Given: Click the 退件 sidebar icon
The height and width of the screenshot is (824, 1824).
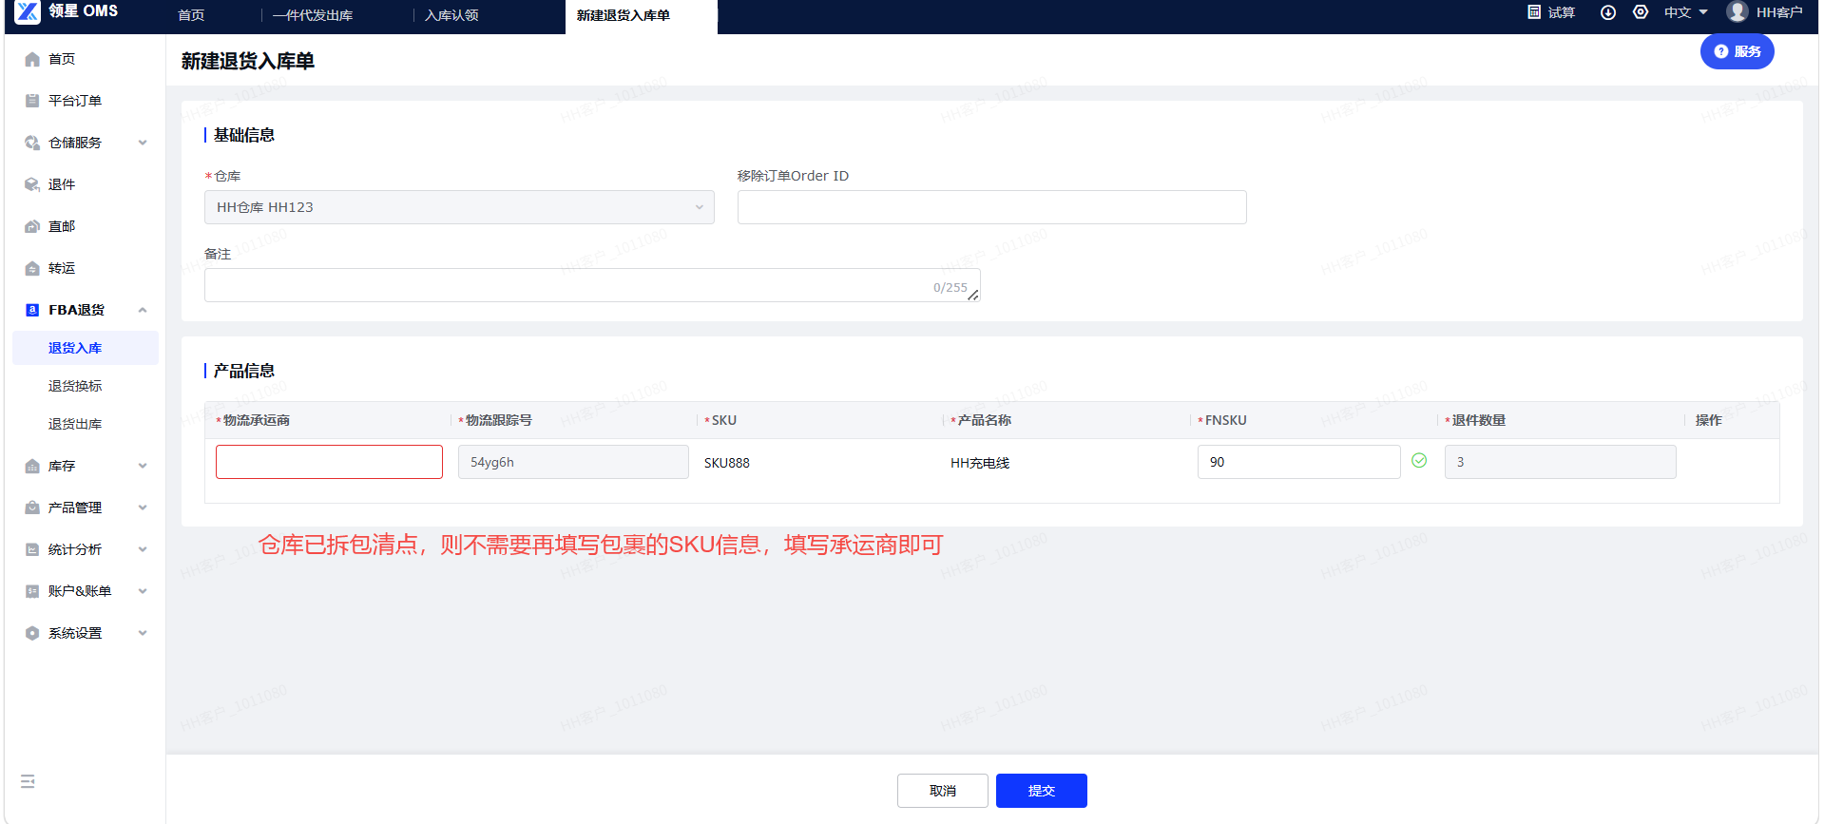Looking at the screenshot, I should click(32, 184).
